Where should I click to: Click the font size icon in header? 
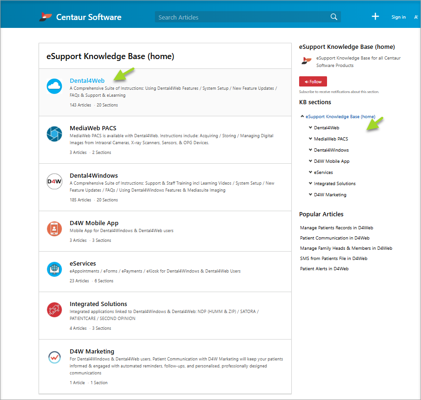[x=416, y=17]
